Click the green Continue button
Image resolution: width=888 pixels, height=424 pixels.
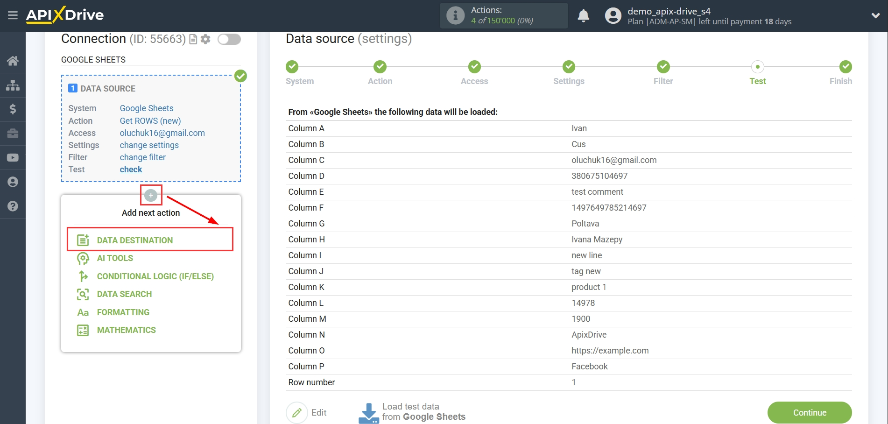pos(810,413)
